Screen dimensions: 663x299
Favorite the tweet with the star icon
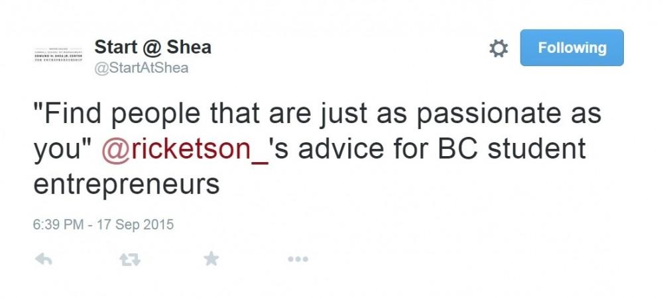[x=211, y=259]
